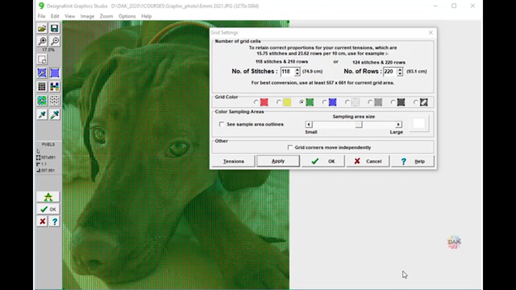Click the right arrow of sampling size slider

click(x=398, y=124)
